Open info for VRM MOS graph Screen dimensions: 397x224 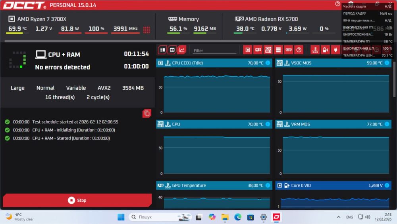[387, 124]
